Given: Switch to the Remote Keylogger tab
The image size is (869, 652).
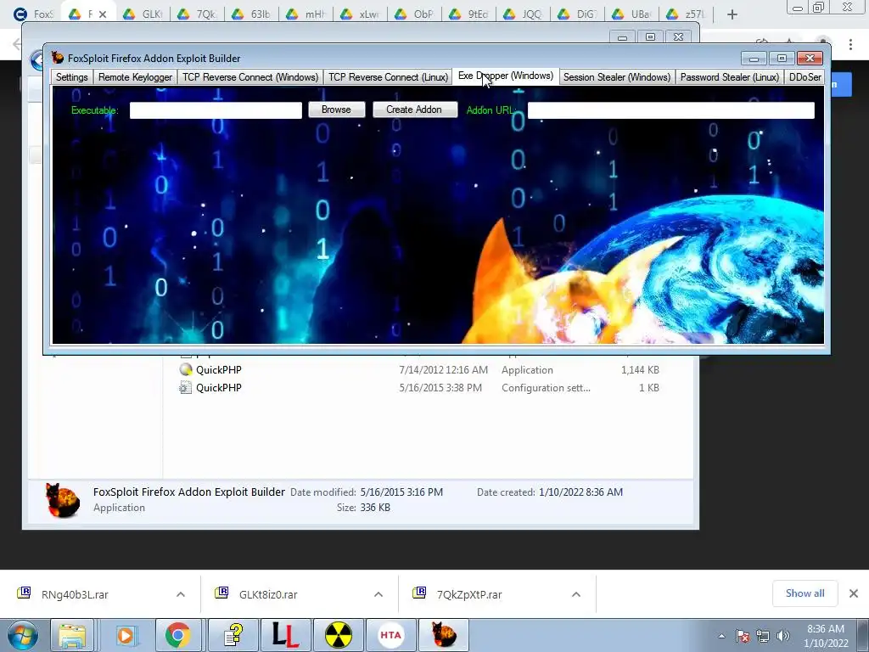Looking at the screenshot, I should point(135,77).
